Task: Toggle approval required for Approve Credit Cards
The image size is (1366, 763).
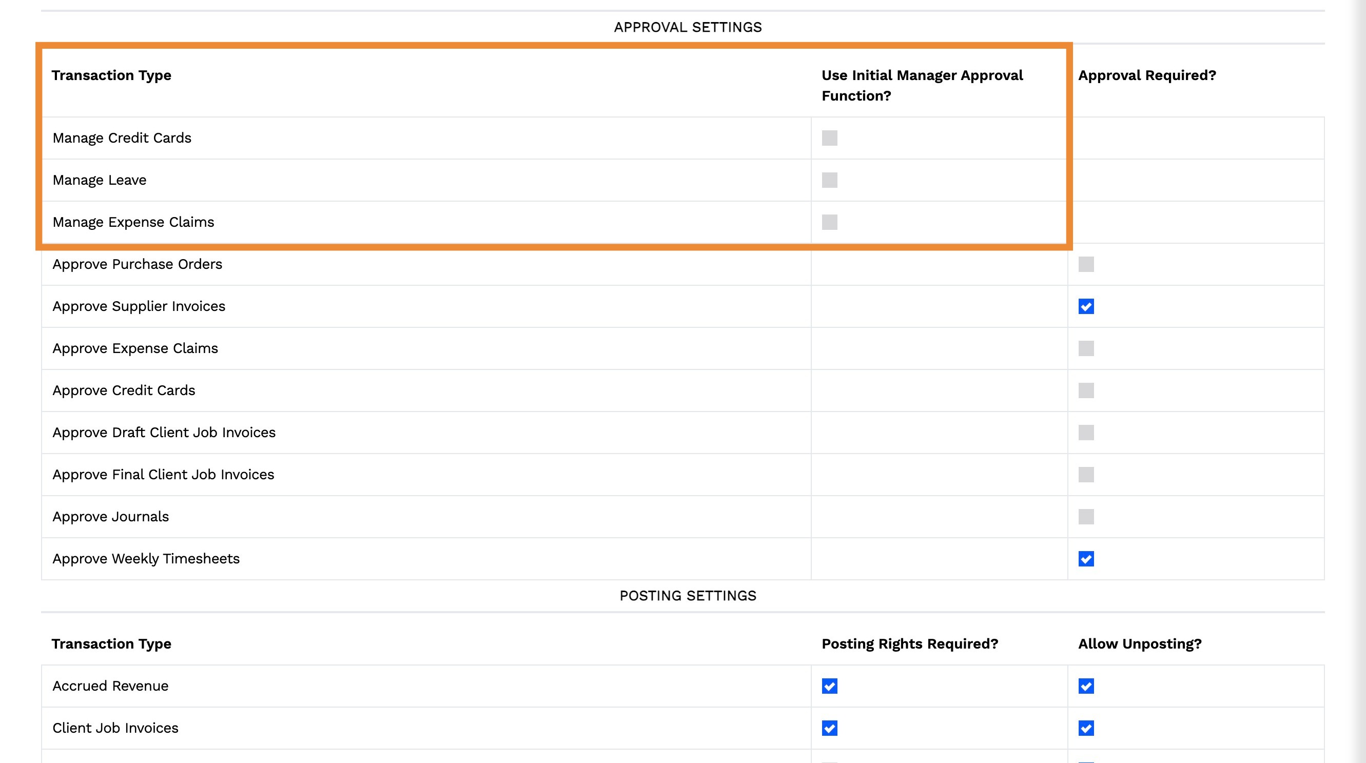Action: click(x=1086, y=390)
